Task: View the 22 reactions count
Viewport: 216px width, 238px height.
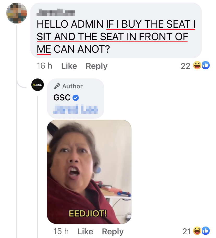Action: click(185, 66)
